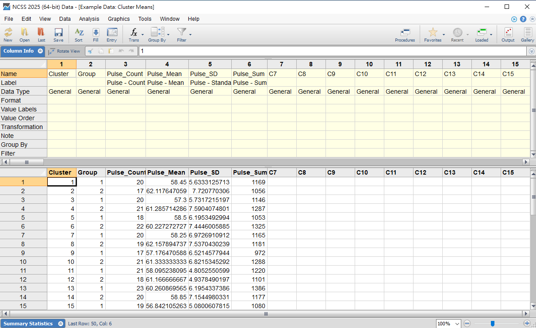This screenshot has height=328, width=536.
Task: Click the cell value edit box
Action: tap(333, 51)
